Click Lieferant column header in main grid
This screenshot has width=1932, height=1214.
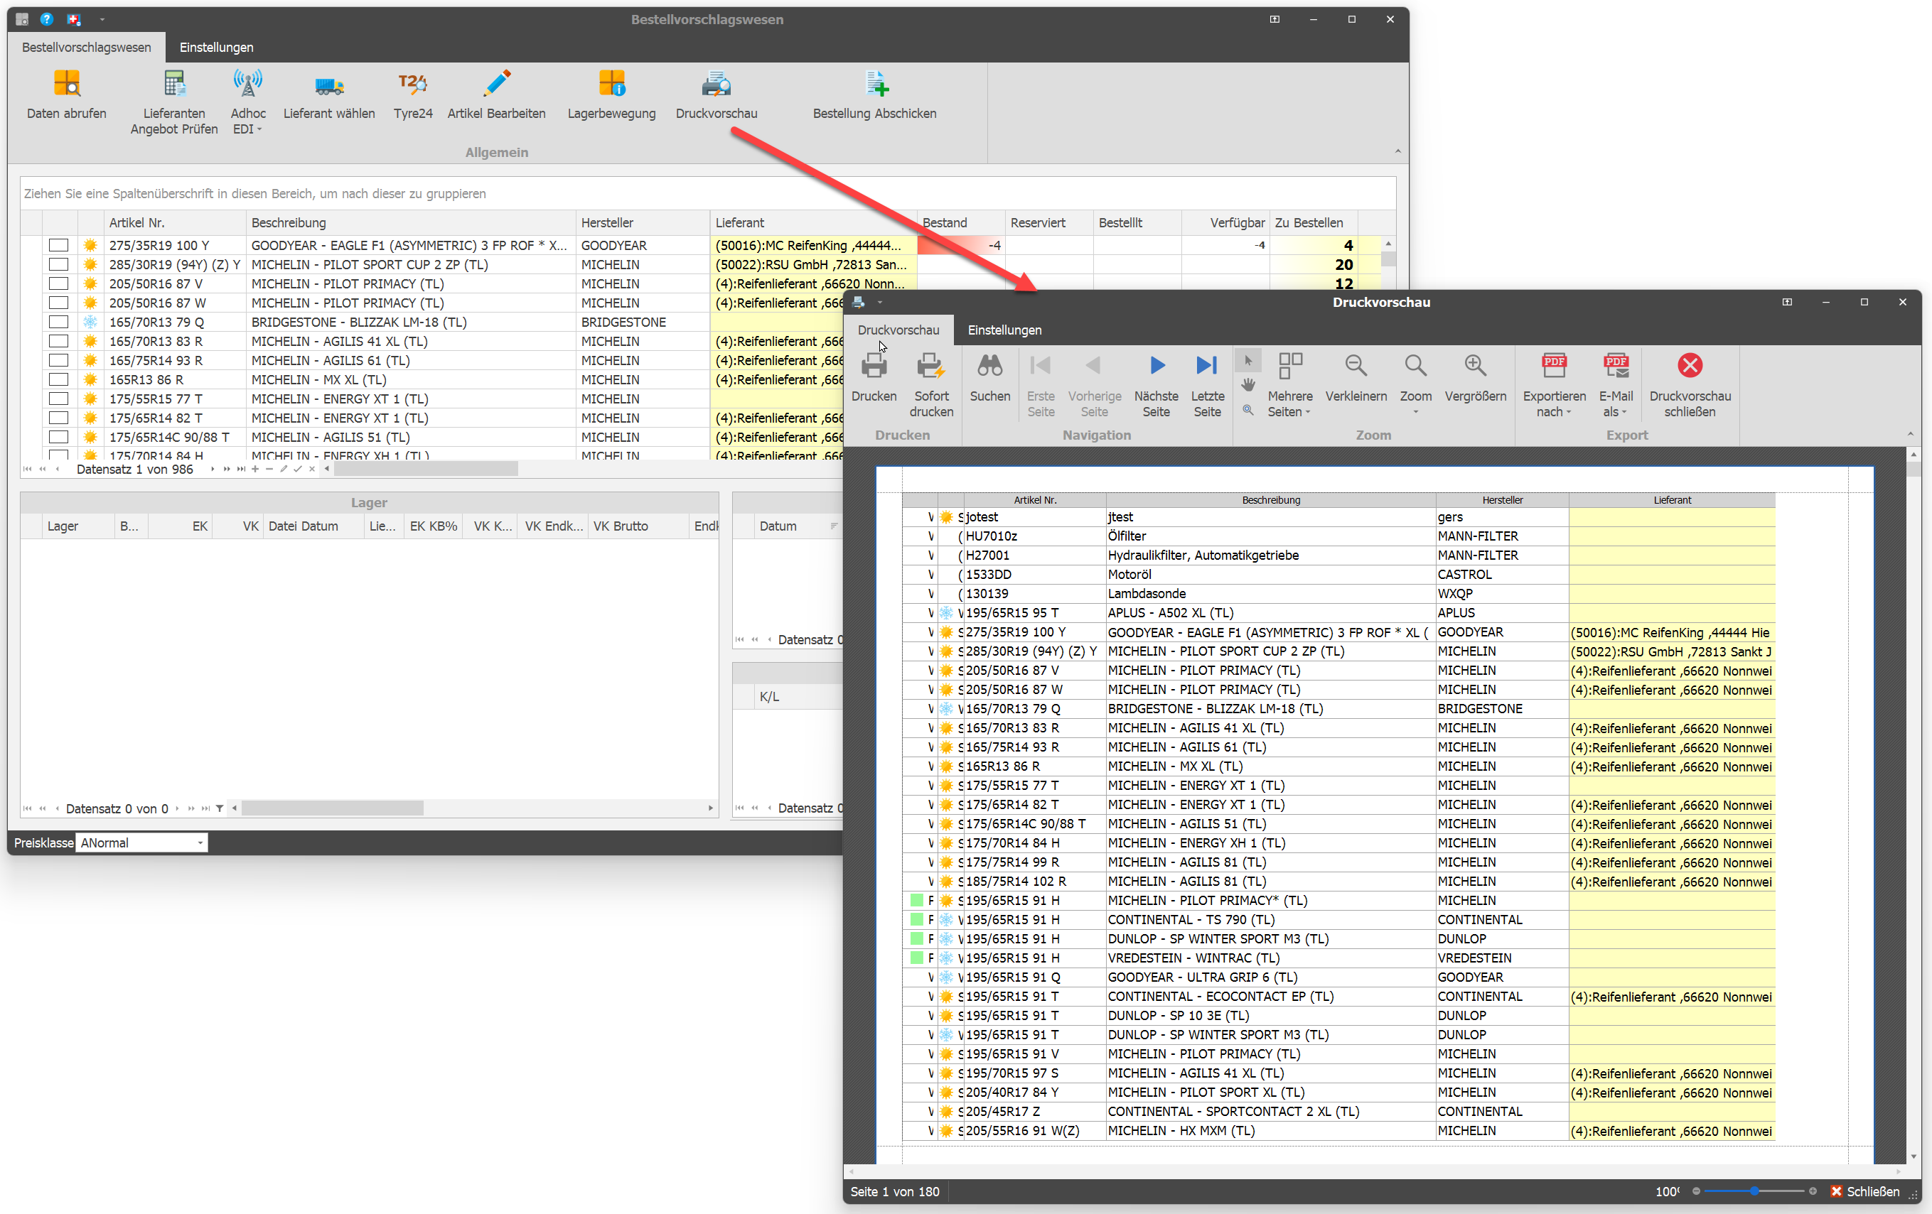(814, 223)
